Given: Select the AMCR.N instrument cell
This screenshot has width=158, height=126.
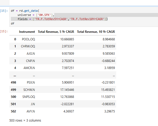Looking at the screenshot, I should [29, 68].
